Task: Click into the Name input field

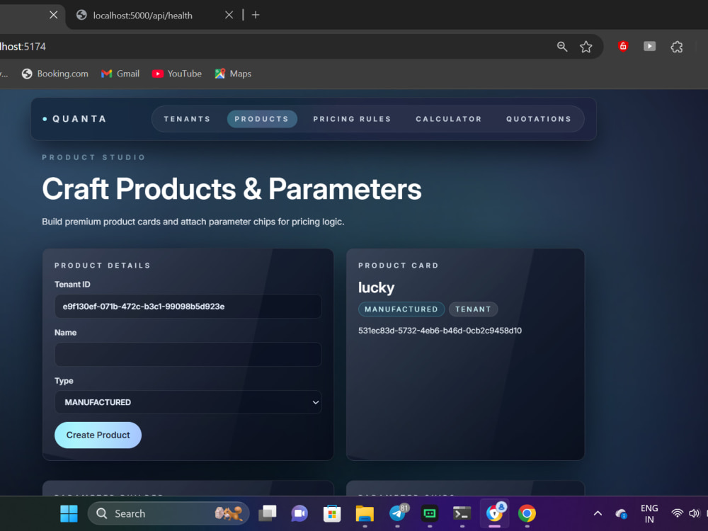Action: pyautogui.click(x=188, y=355)
